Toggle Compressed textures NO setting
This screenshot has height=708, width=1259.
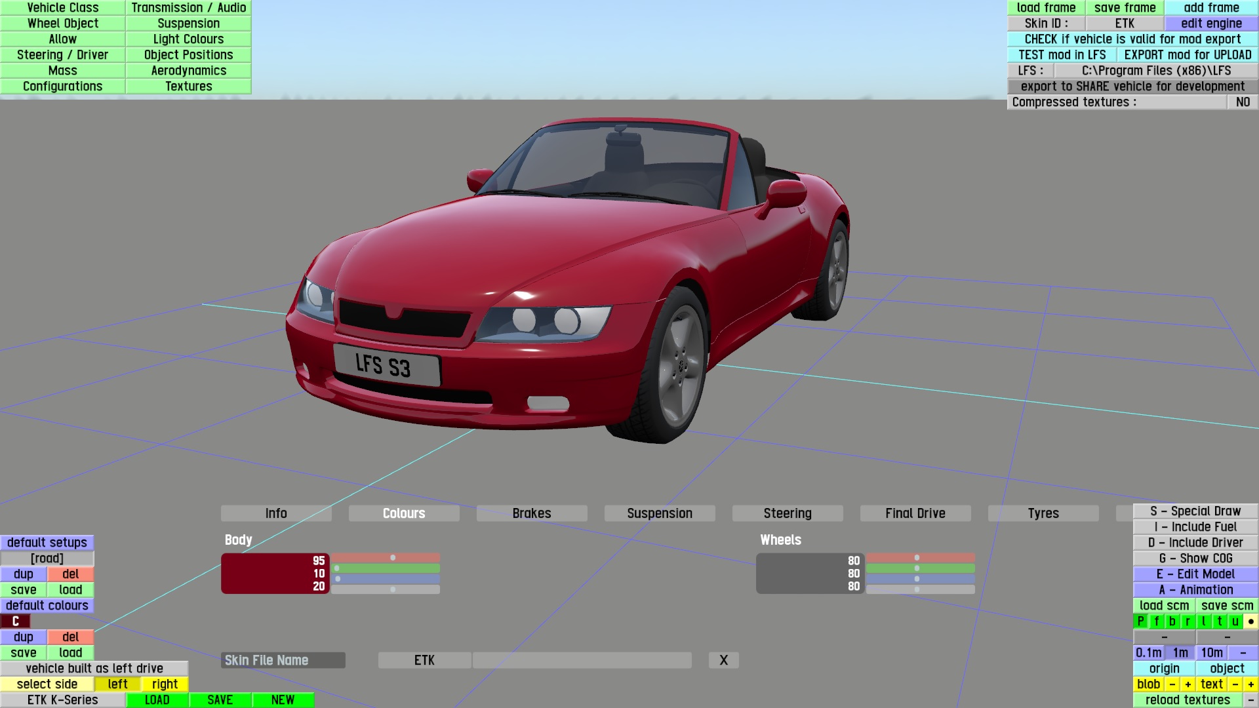click(x=1242, y=102)
